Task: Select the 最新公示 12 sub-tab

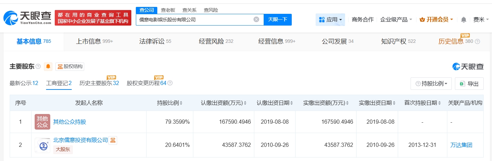Action: tap(24, 83)
